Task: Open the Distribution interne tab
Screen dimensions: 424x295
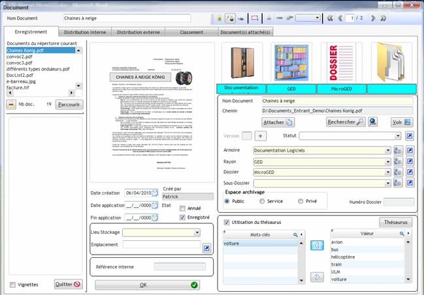Action: [85, 31]
